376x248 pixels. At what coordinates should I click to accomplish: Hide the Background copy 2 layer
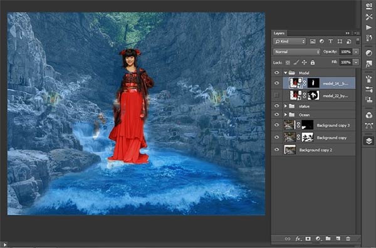tap(277, 150)
